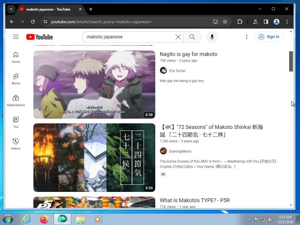
Task: Click EveningMemo channel avatar
Action: pos(163,151)
